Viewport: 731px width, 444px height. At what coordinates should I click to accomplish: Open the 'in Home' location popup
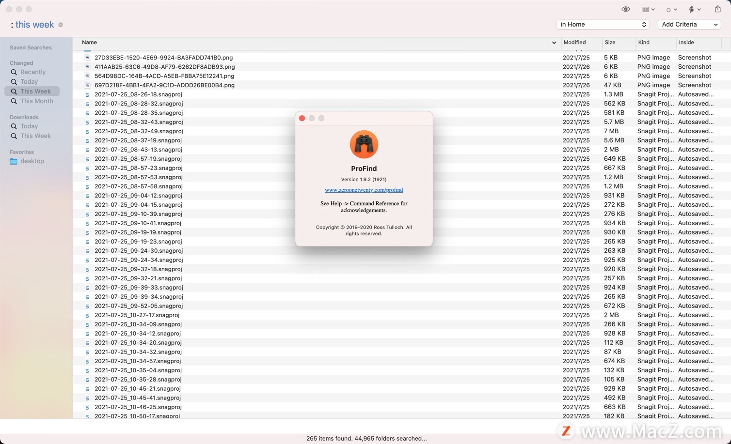point(603,24)
